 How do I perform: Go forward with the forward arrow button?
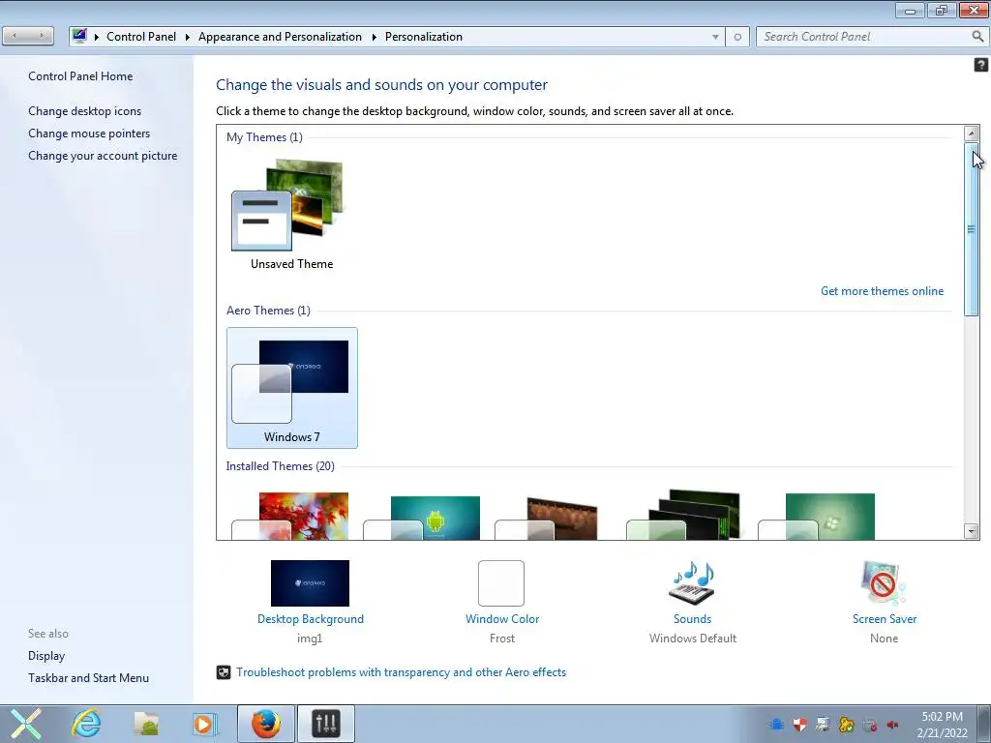coord(41,36)
